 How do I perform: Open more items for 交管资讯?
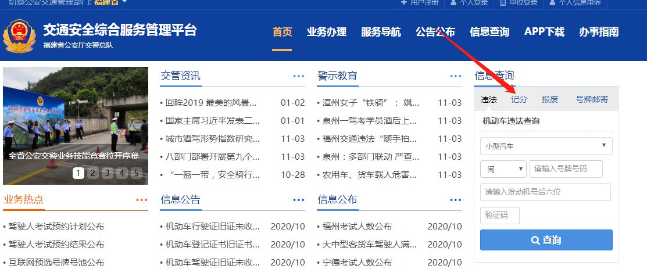(x=299, y=76)
